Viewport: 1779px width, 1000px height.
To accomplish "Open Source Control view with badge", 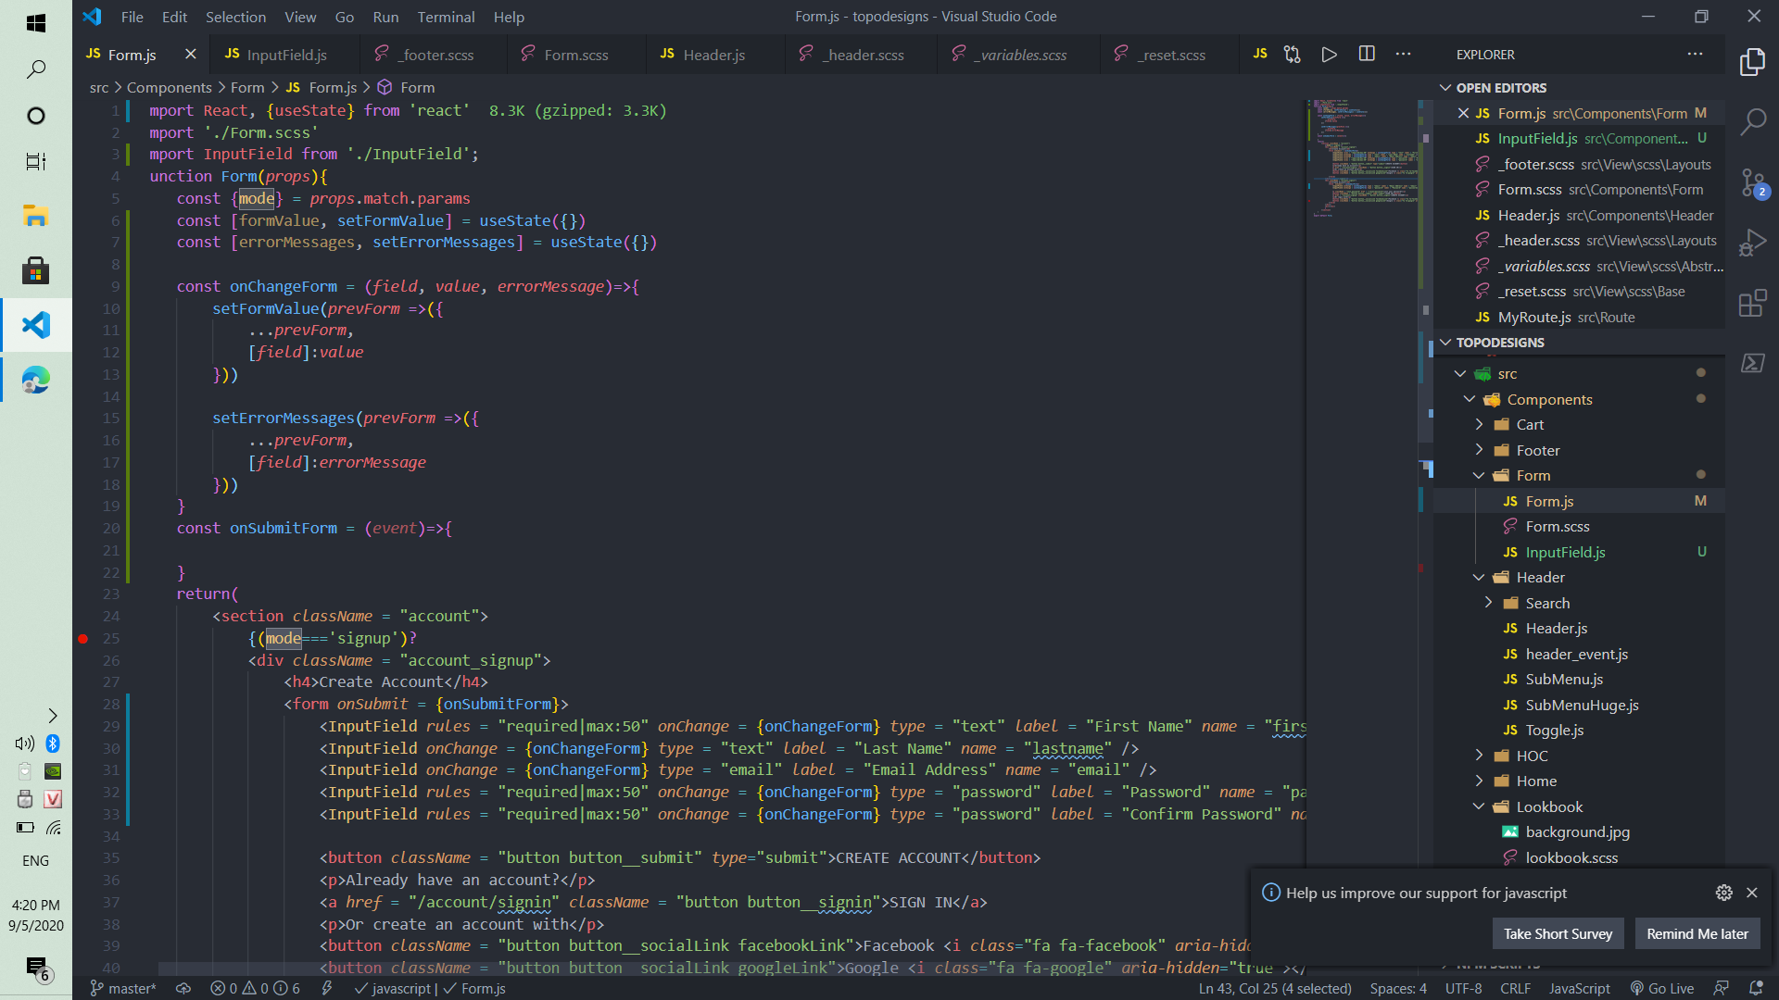I will 1752,182.
